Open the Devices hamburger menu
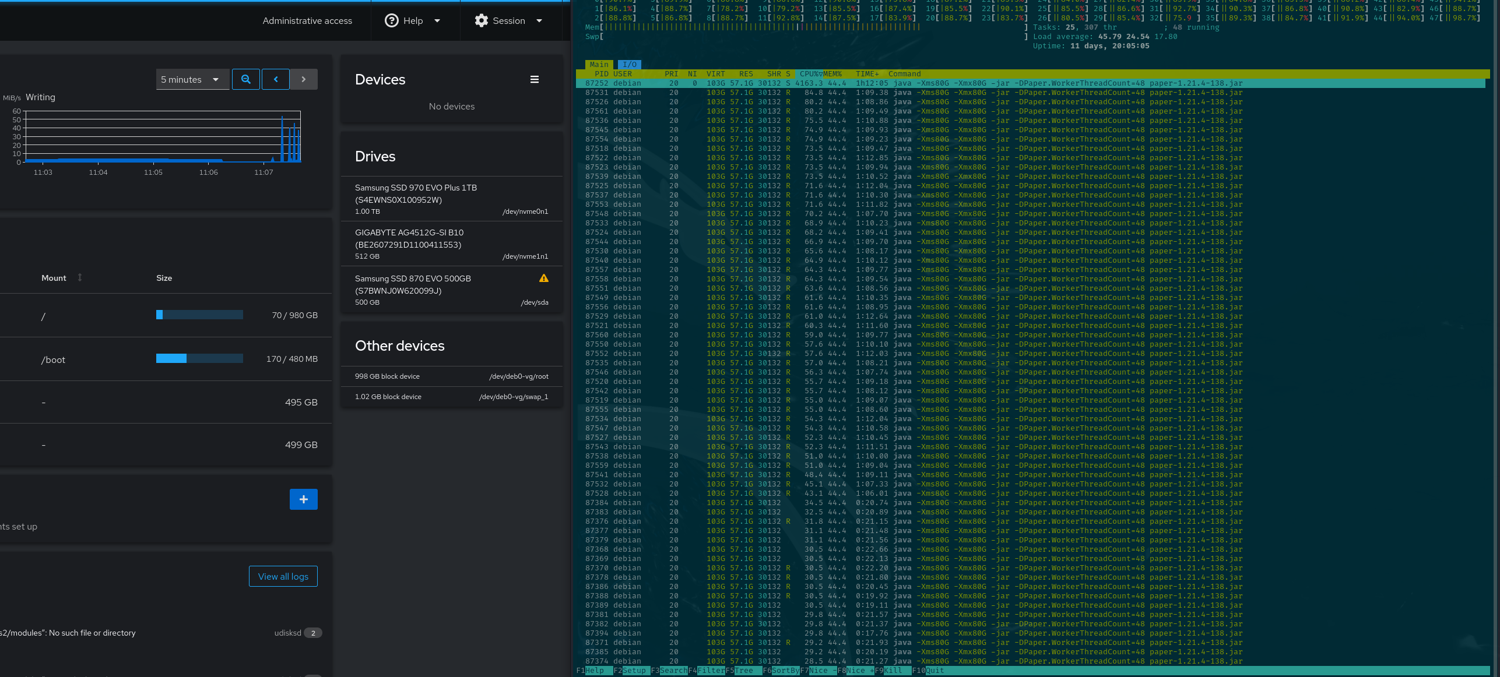The height and width of the screenshot is (677, 1500). [x=534, y=80]
